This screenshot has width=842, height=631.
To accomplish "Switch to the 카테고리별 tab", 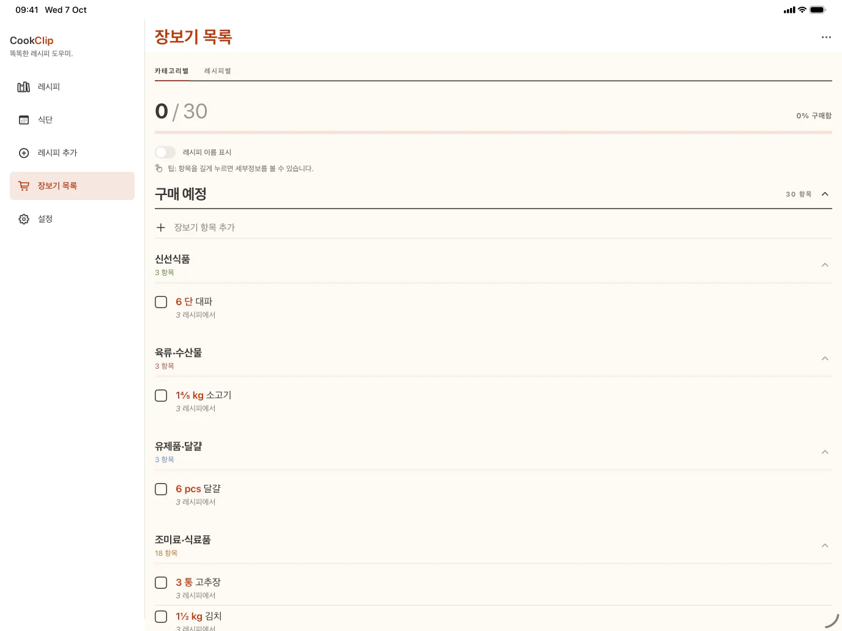I will (172, 71).
